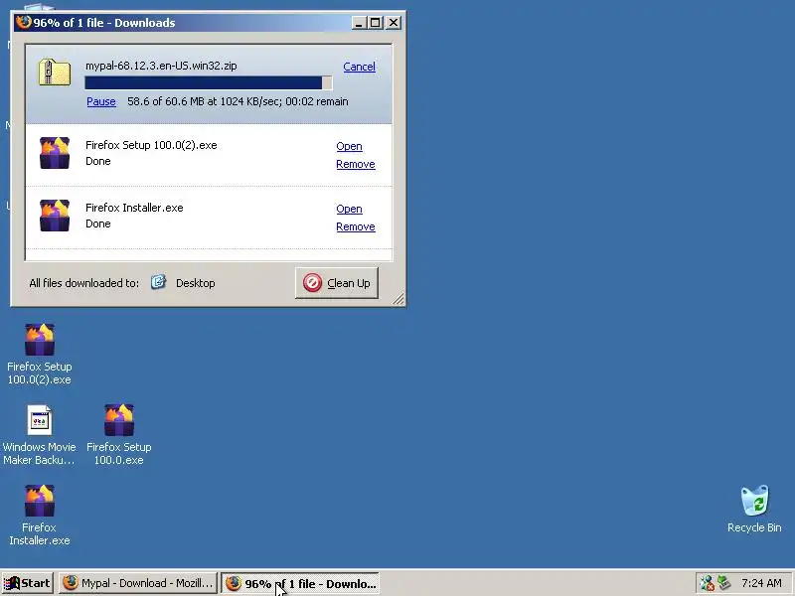795x596 pixels.
Task: Select the zip file icon in downloads
Action: click(55, 73)
